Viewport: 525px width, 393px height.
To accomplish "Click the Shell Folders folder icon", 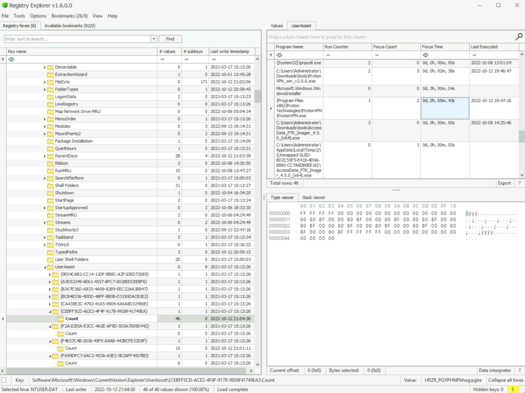I will click(50, 185).
